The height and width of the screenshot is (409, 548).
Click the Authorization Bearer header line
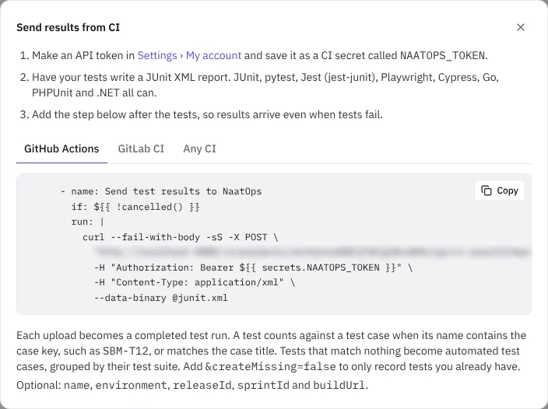click(254, 267)
